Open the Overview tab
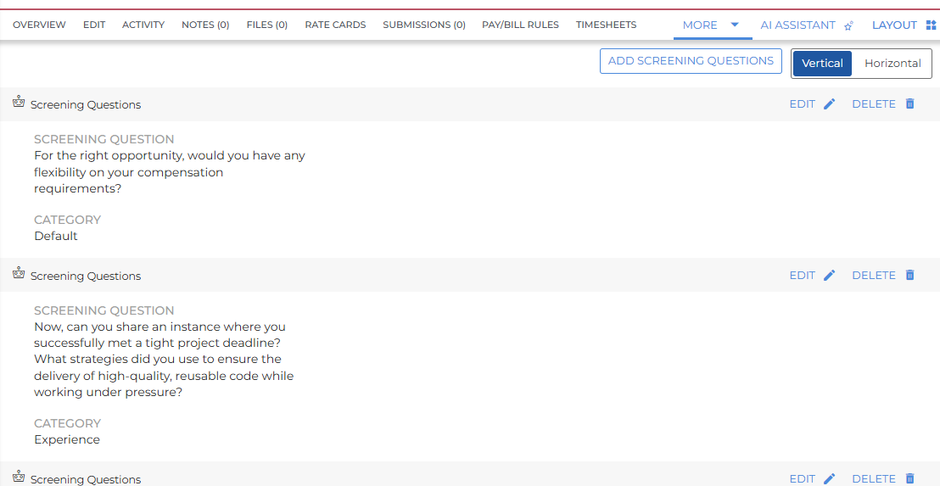Image resolution: width=940 pixels, height=486 pixels. pos(39,25)
